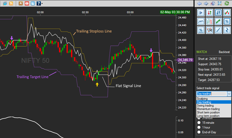Select the straight trend line drawing tool

coord(218,30)
